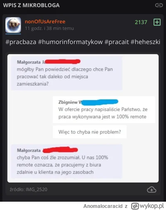Open the download cloud icon below the image
This screenshot has width=166, height=210.
[x=151, y=190]
